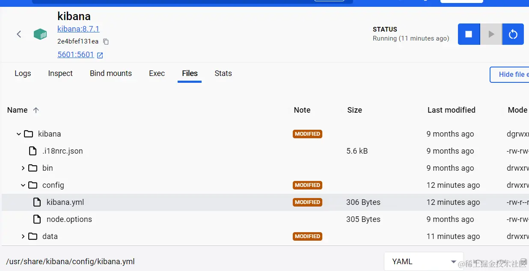Viewport: 529px width, 271px height.
Task: Click the Mode column header
Action: click(x=517, y=110)
